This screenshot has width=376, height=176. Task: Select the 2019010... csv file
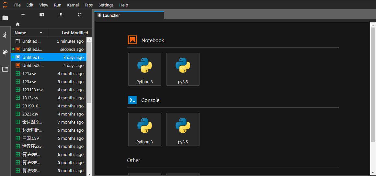point(49,106)
